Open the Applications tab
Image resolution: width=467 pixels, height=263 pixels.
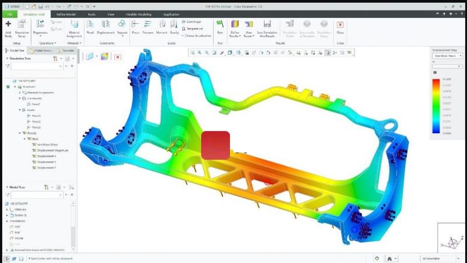[x=171, y=14]
